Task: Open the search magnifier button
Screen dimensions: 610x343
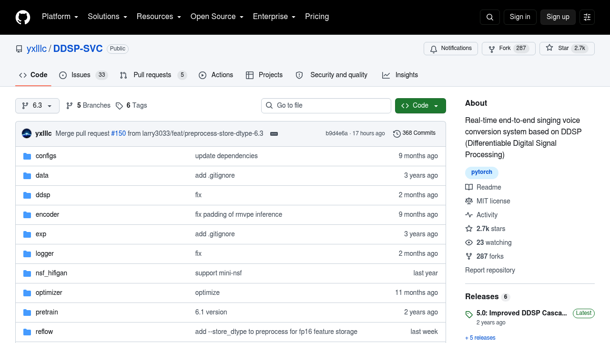Action: pos(490,17)
